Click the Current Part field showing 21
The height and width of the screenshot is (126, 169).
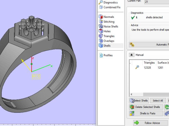coord(157,2)
